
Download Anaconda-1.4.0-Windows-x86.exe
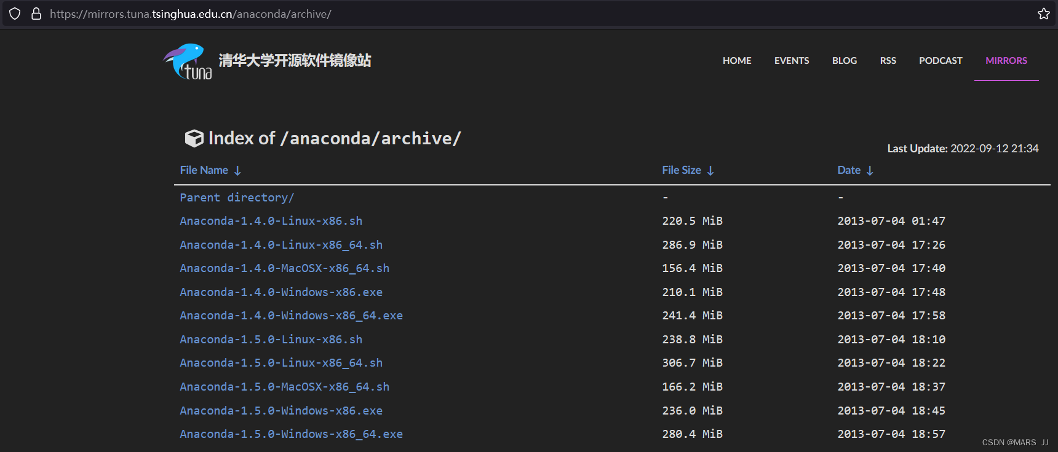[x=281, y=292]
